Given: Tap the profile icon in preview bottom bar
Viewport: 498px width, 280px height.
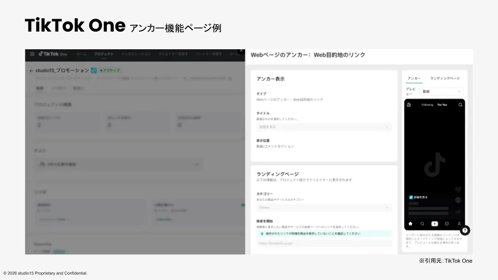Looking at the screenshot, I should [459, 223].
